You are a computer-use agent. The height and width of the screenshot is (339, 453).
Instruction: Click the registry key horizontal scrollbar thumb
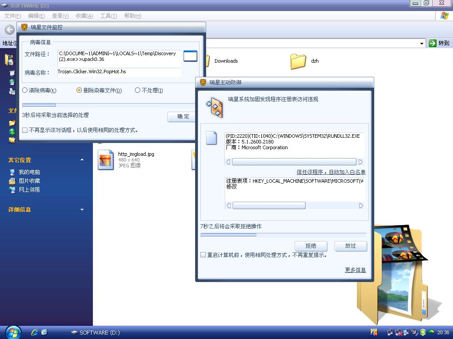(x=269, y=206)
